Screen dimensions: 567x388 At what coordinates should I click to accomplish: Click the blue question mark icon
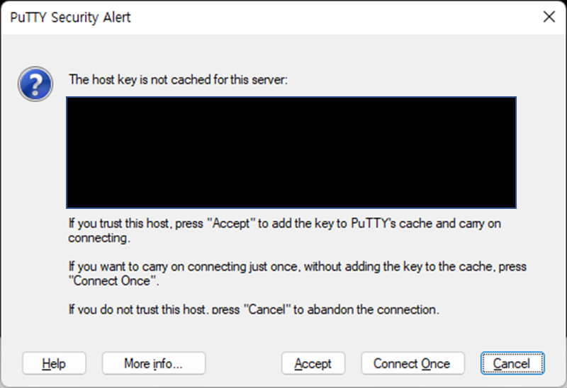coord(35,84)
